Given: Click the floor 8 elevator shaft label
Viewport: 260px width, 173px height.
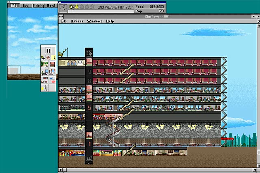Looking at the screenshot, I should [89, 81].
